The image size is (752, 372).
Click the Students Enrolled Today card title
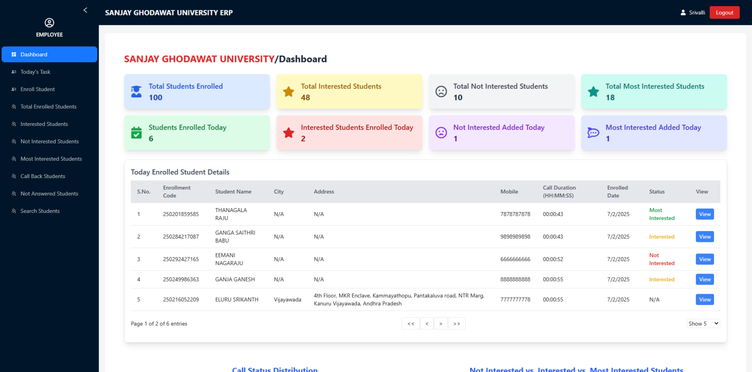188,127
